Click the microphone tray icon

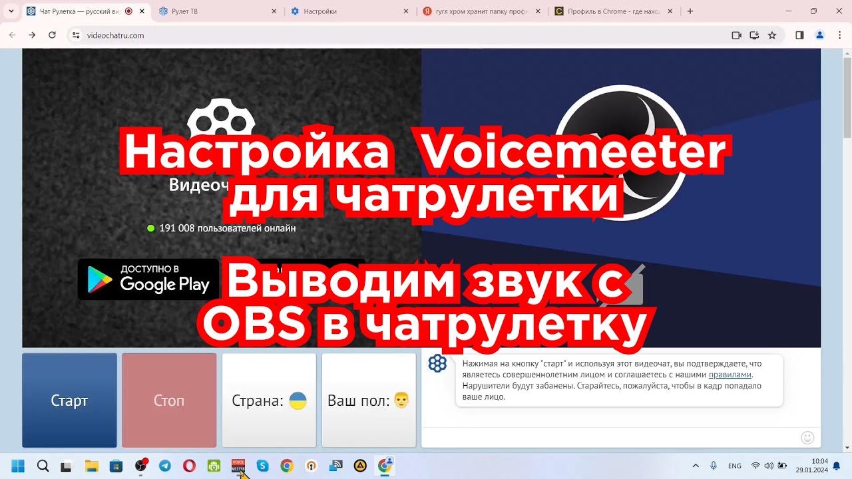[x=714, y=466]
